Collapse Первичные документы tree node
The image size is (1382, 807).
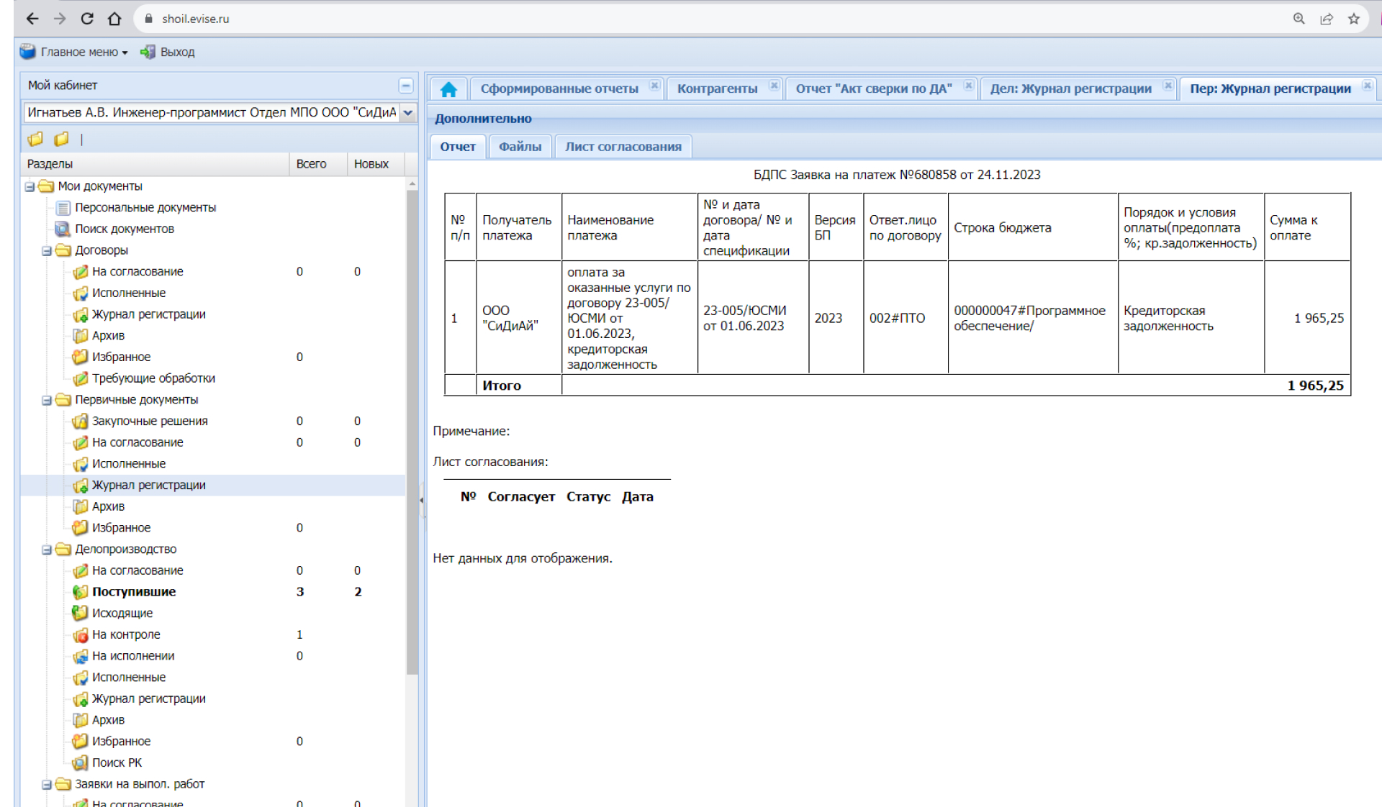(x=47, y=401)
